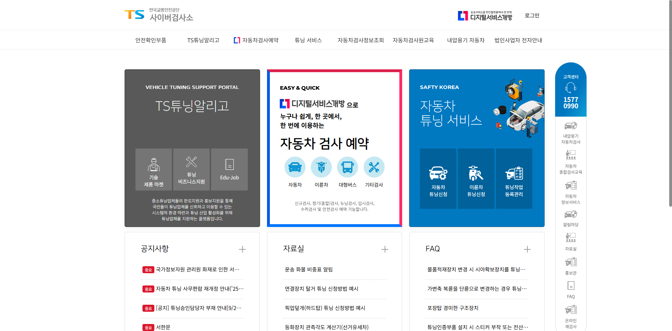Screen dimensions: 672x331
Task: Open the 운송 화물 비중표 알림 link
Action: [308, 269]
